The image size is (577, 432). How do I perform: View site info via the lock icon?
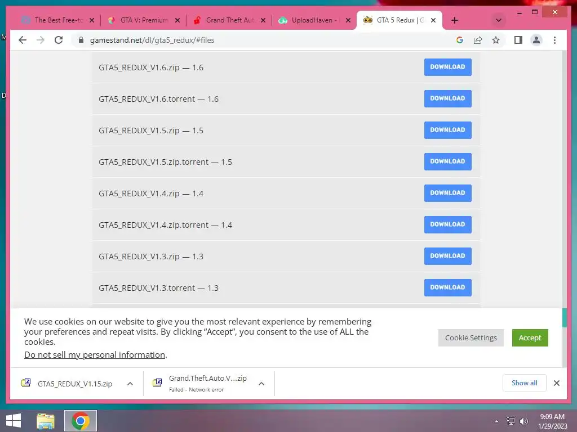pos(81,40)
